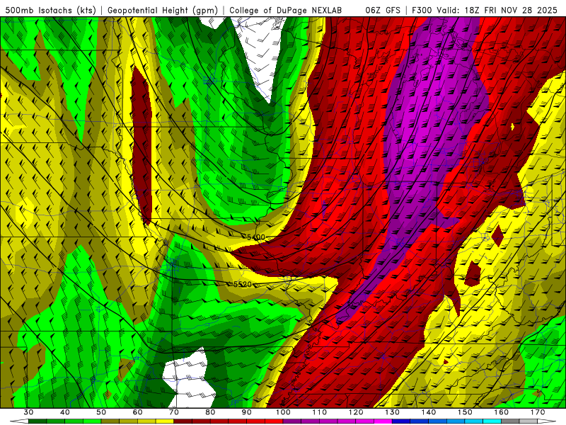This screenshot has height=425, width=566.
Task: Click the '150' colorbar value
Action: (465, 412)
